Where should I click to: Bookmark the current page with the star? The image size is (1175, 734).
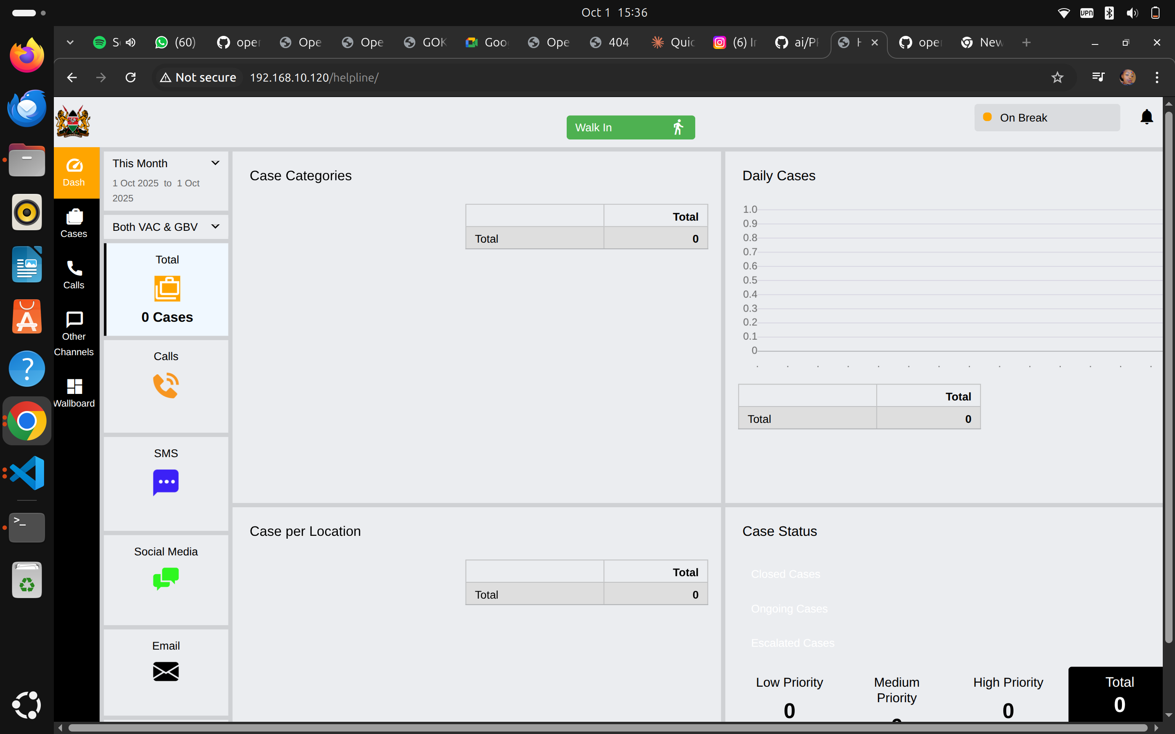[1057, 77]
